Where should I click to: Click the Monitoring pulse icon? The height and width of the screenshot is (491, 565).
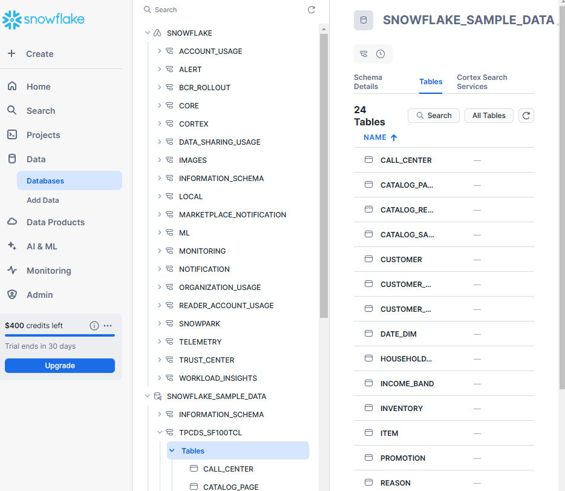click(x=12, y=270)
